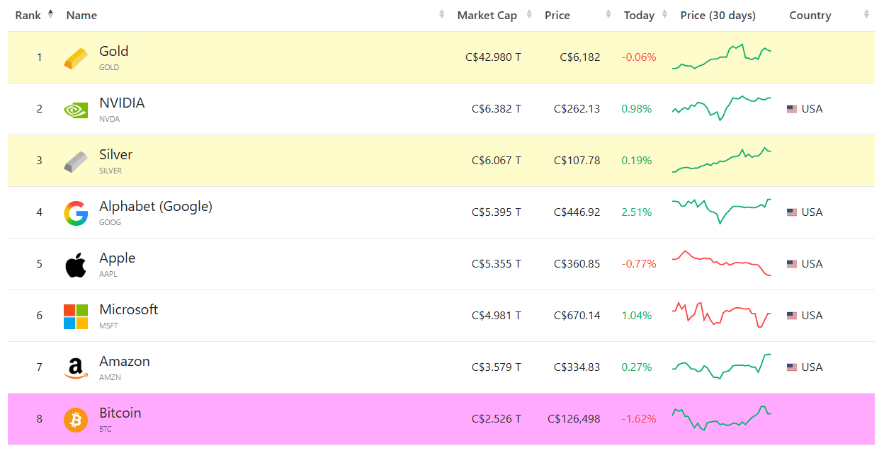Click the Apple 30-day price chart
Viewport: 884px width, 453px height.
point(722,263)
